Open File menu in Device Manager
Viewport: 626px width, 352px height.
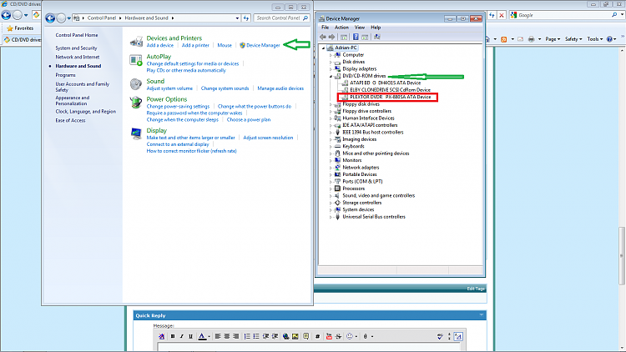[x=325, y=28]
